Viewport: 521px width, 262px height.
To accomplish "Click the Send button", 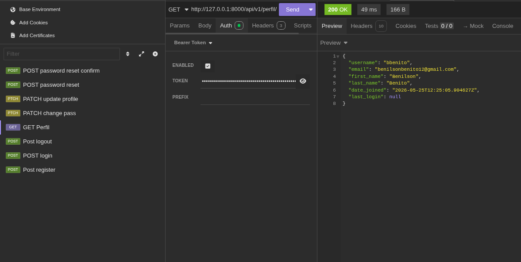I will point(293,10).
